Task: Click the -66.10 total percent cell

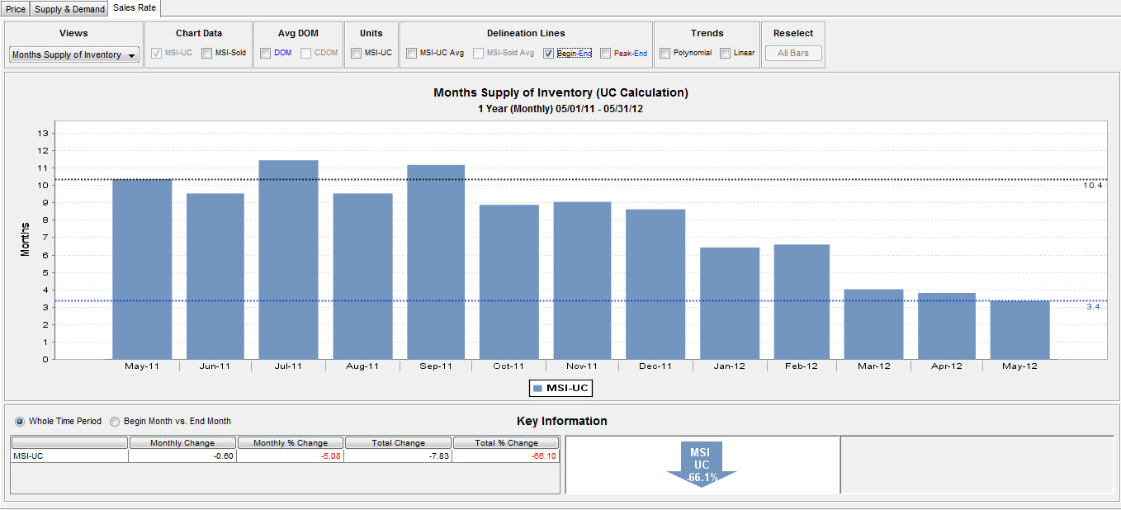Action: (507, 456)
